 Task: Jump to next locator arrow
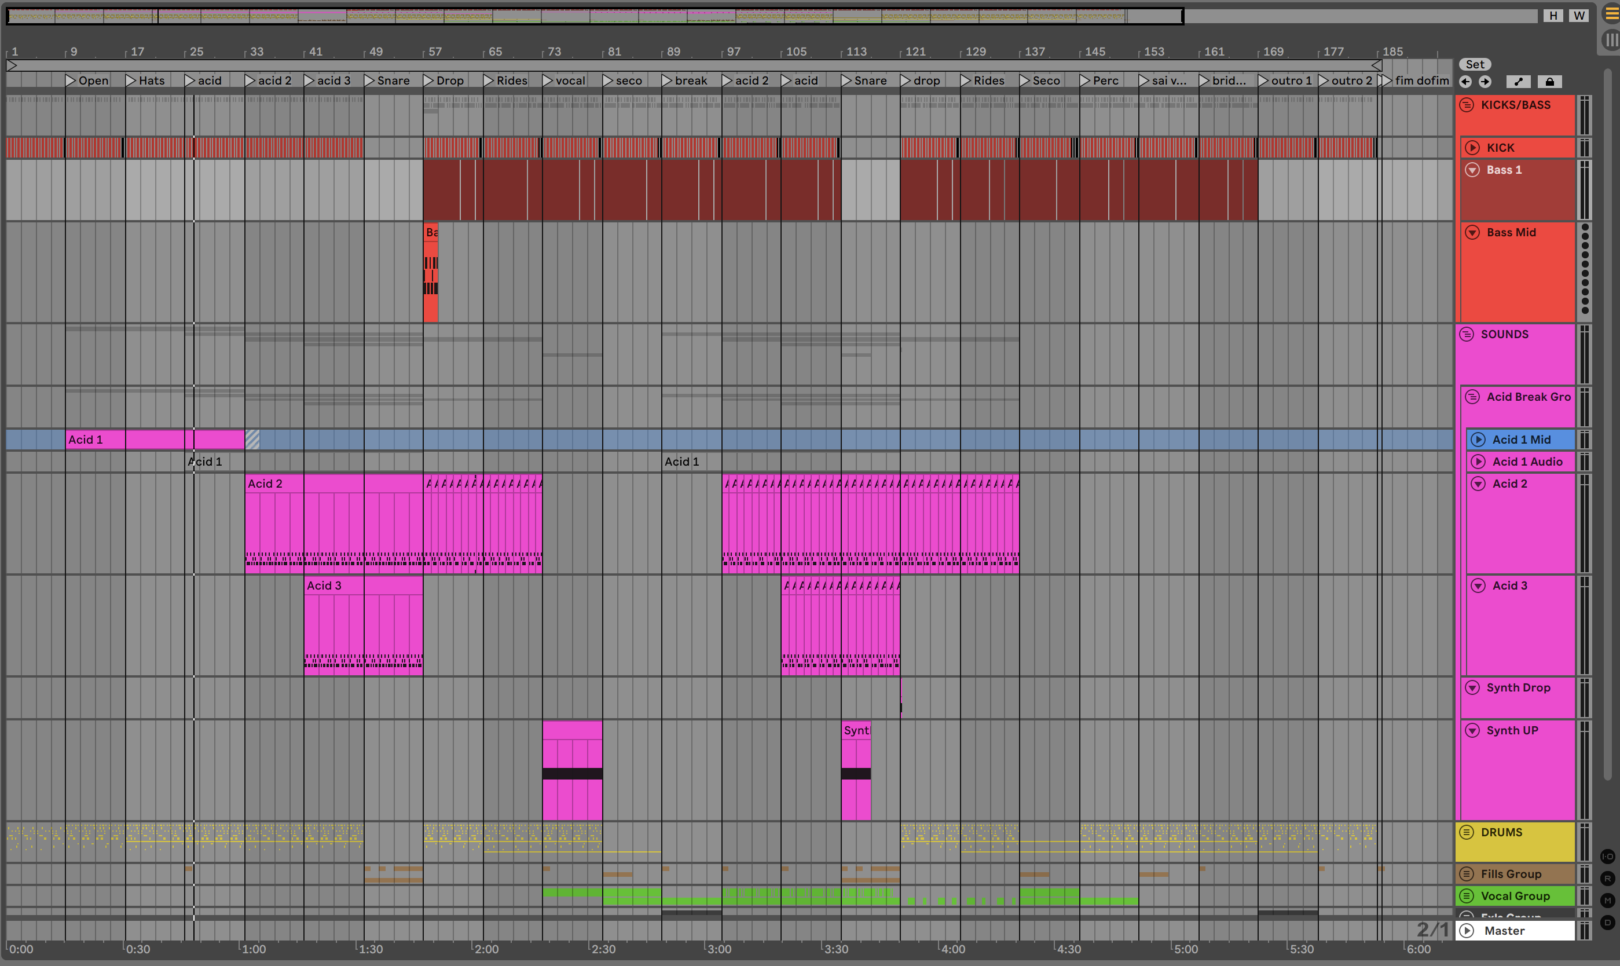pyautogui.click(x=1485, y=82)
